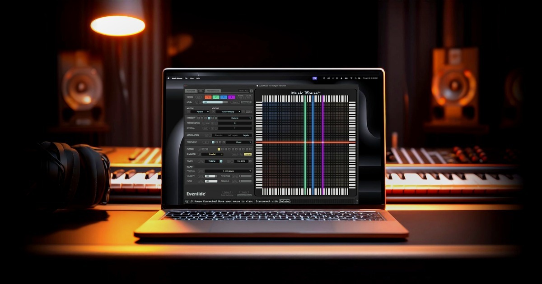Click the orange horizontal voice line
The image size is (542, 284).
306,142
